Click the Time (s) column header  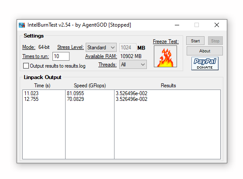tap(42, 86)
